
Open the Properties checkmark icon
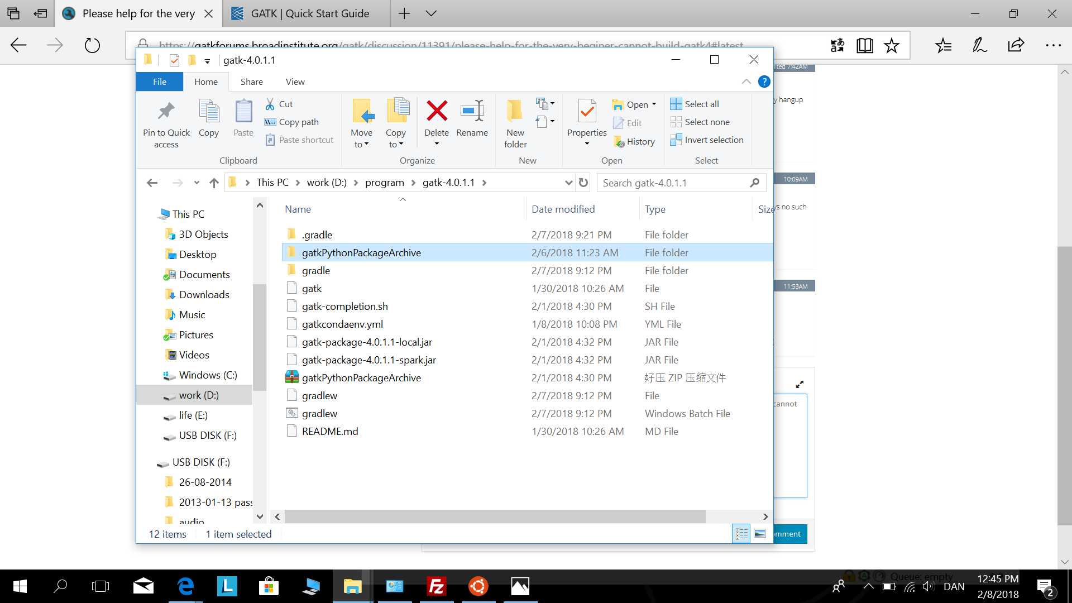pos(587,111)
